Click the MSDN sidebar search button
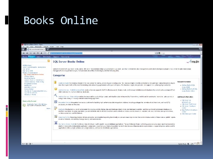Screen dimensions: 213x159 [49, 61]
